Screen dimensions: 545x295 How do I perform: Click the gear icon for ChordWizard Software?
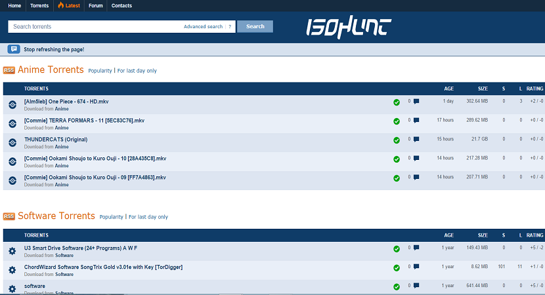coord(12,270)
